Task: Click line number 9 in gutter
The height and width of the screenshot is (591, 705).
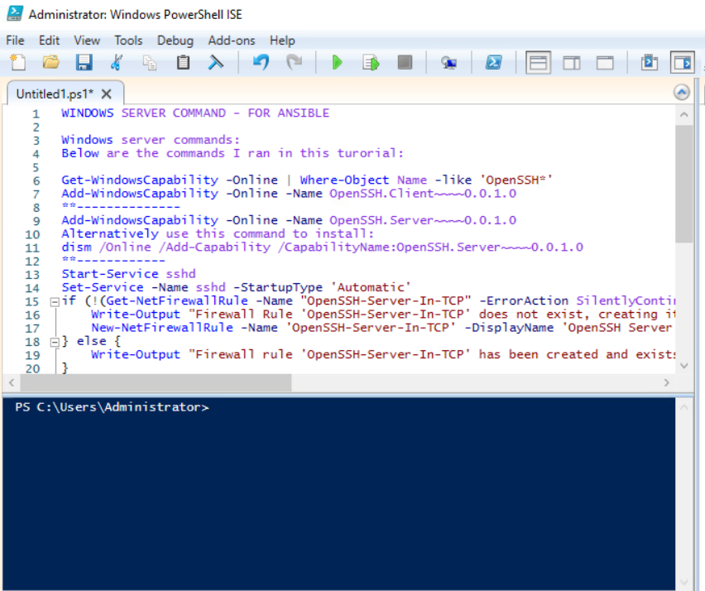Action: click(36, 221)
